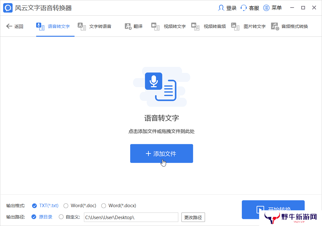
Task: Click the 菜单 text
Action: pyautogui.click(x=277, y=8)
